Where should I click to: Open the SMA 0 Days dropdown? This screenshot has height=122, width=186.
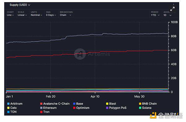pos(51,15)
